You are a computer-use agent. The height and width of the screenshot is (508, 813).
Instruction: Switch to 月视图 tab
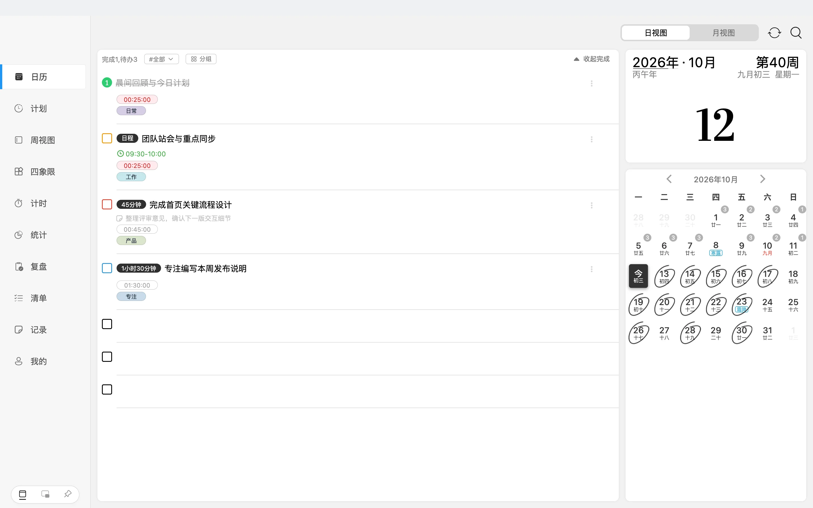(724, 33)
